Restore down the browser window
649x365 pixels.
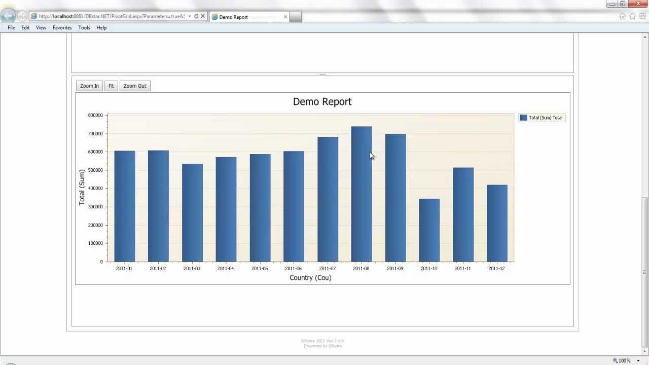[623, 4]
